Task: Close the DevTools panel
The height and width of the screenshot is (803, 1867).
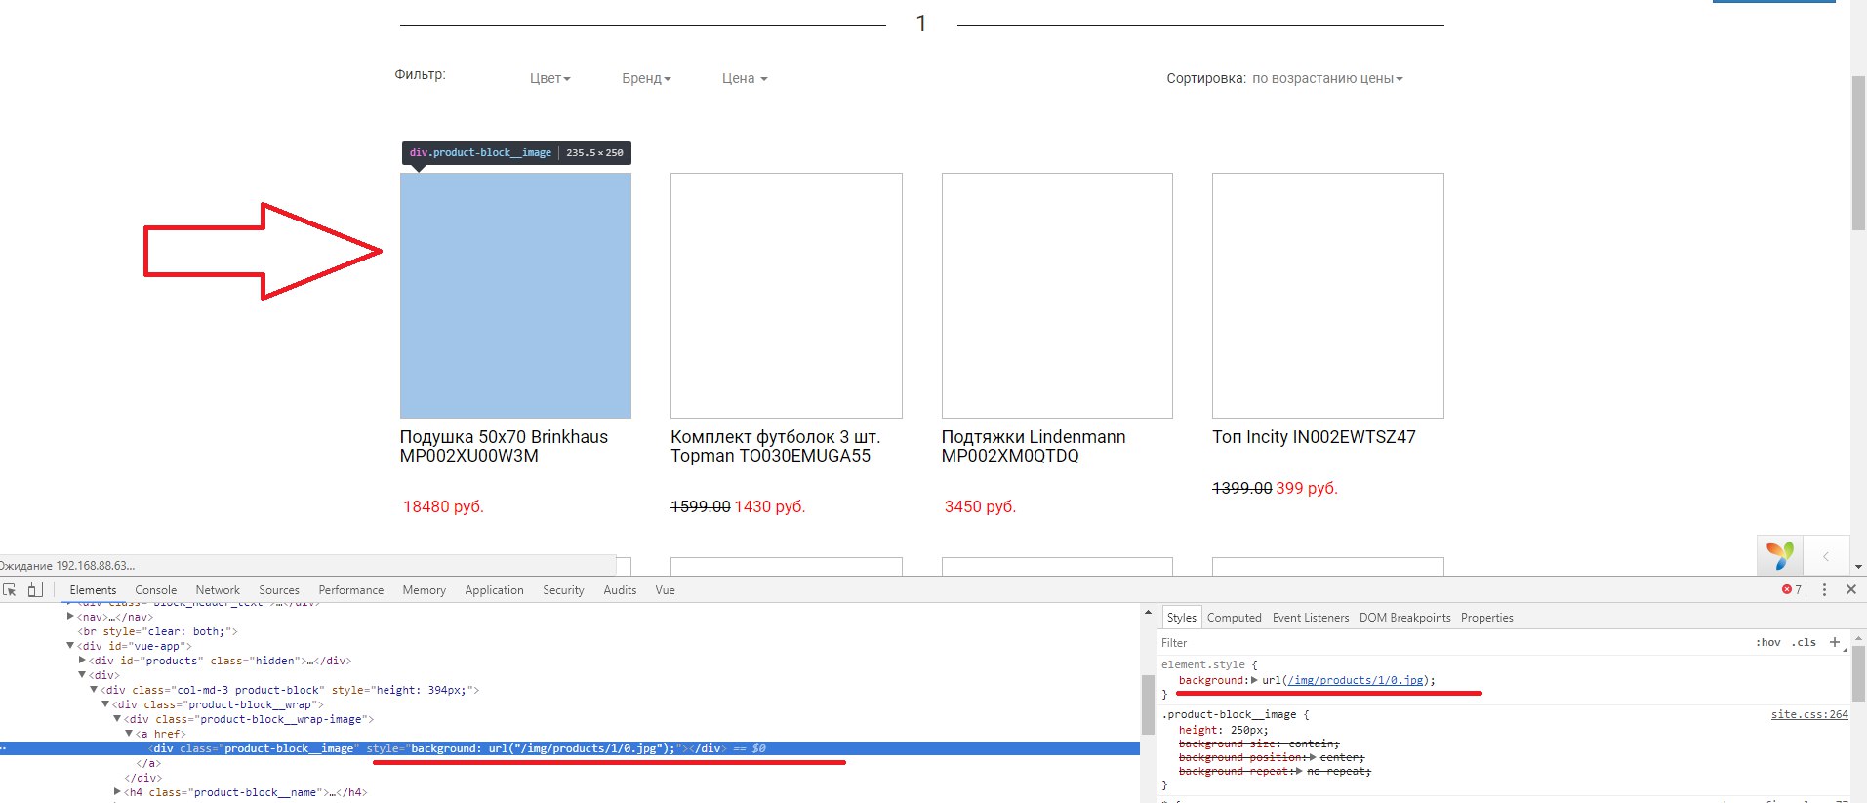Action: 1850,589
